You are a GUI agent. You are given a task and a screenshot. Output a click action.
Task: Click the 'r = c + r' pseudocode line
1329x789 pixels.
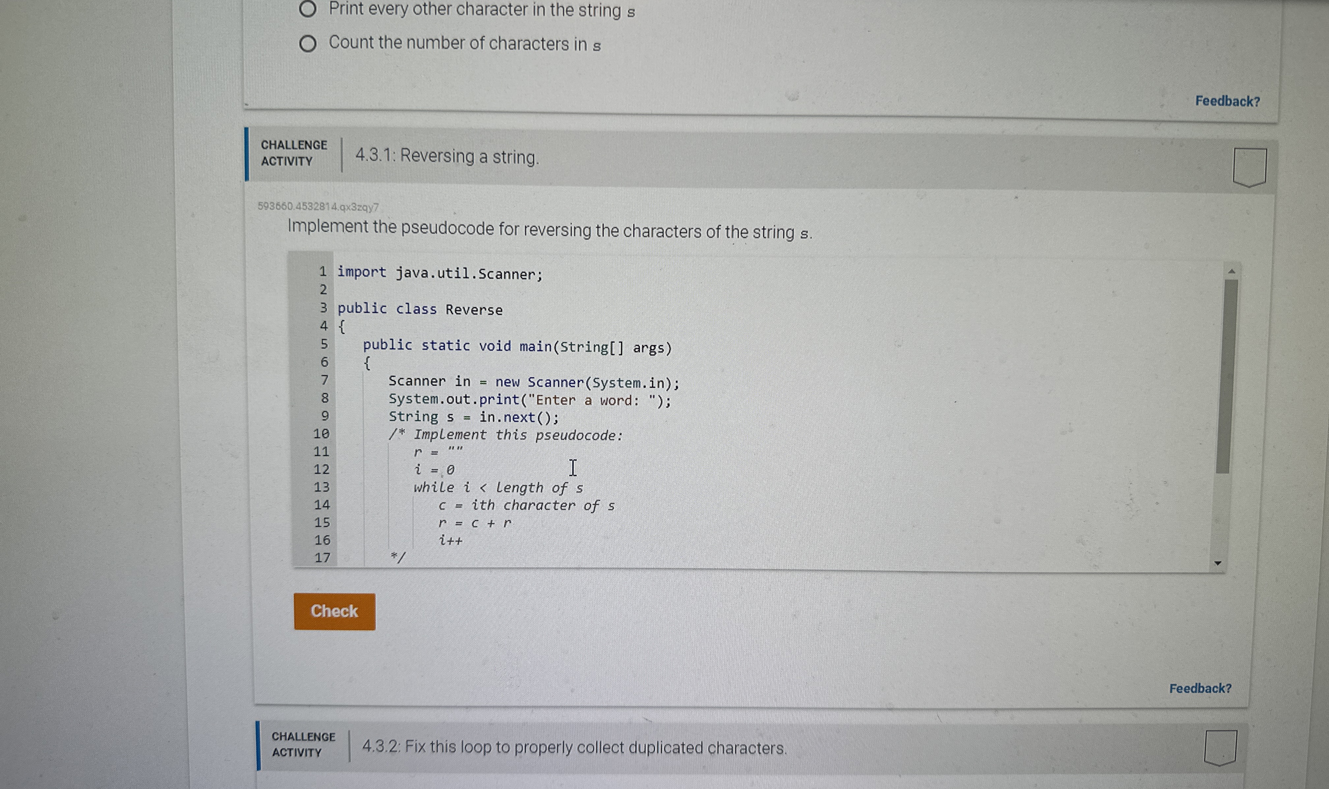point(475,523)
